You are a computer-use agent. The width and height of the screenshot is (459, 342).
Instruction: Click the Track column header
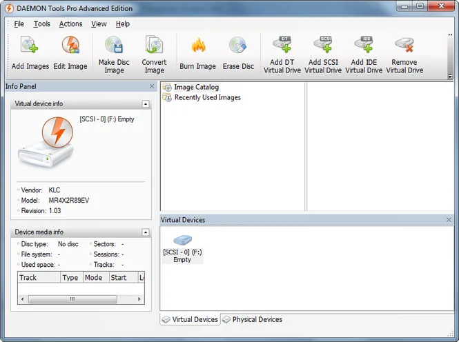click(39, 277)
